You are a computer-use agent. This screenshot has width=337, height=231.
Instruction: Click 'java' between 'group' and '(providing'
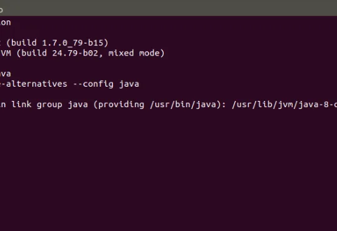coord(78,105)
